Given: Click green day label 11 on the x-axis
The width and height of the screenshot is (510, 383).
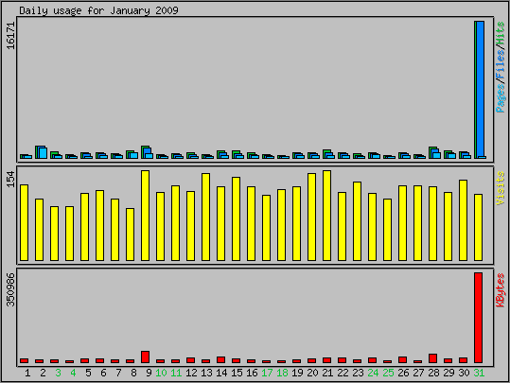Looking at the screenshot, I should click(x=176, y=373).
